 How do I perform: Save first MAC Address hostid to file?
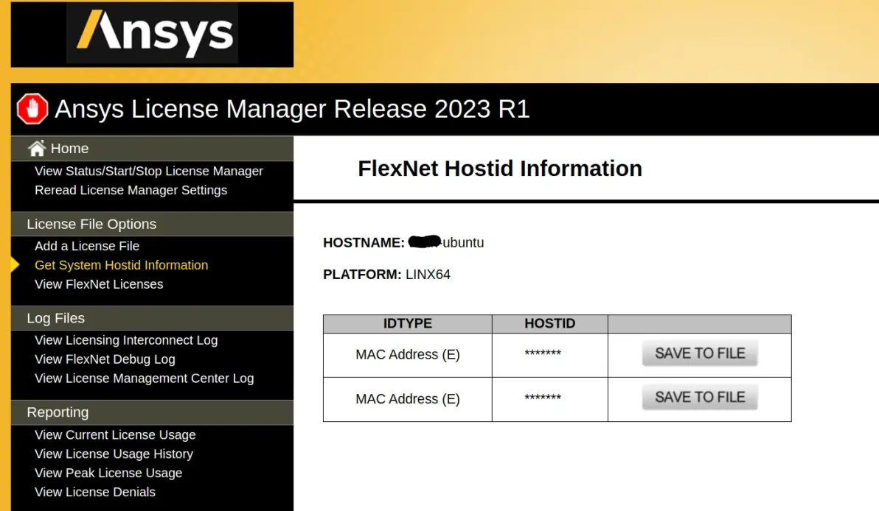click(x=700, y=353)
